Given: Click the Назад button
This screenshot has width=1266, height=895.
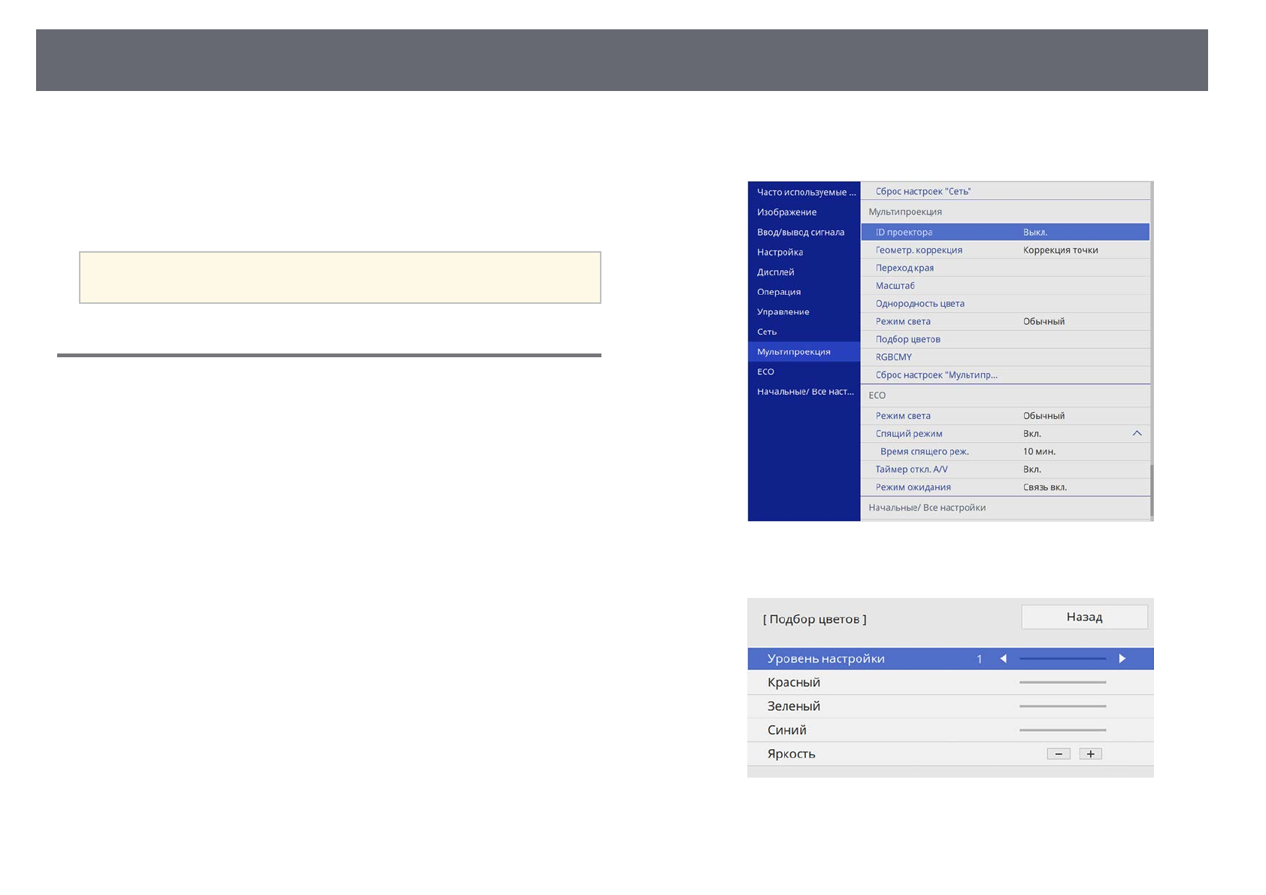Looking at the screenshot, I should (x=1083, y=617).
